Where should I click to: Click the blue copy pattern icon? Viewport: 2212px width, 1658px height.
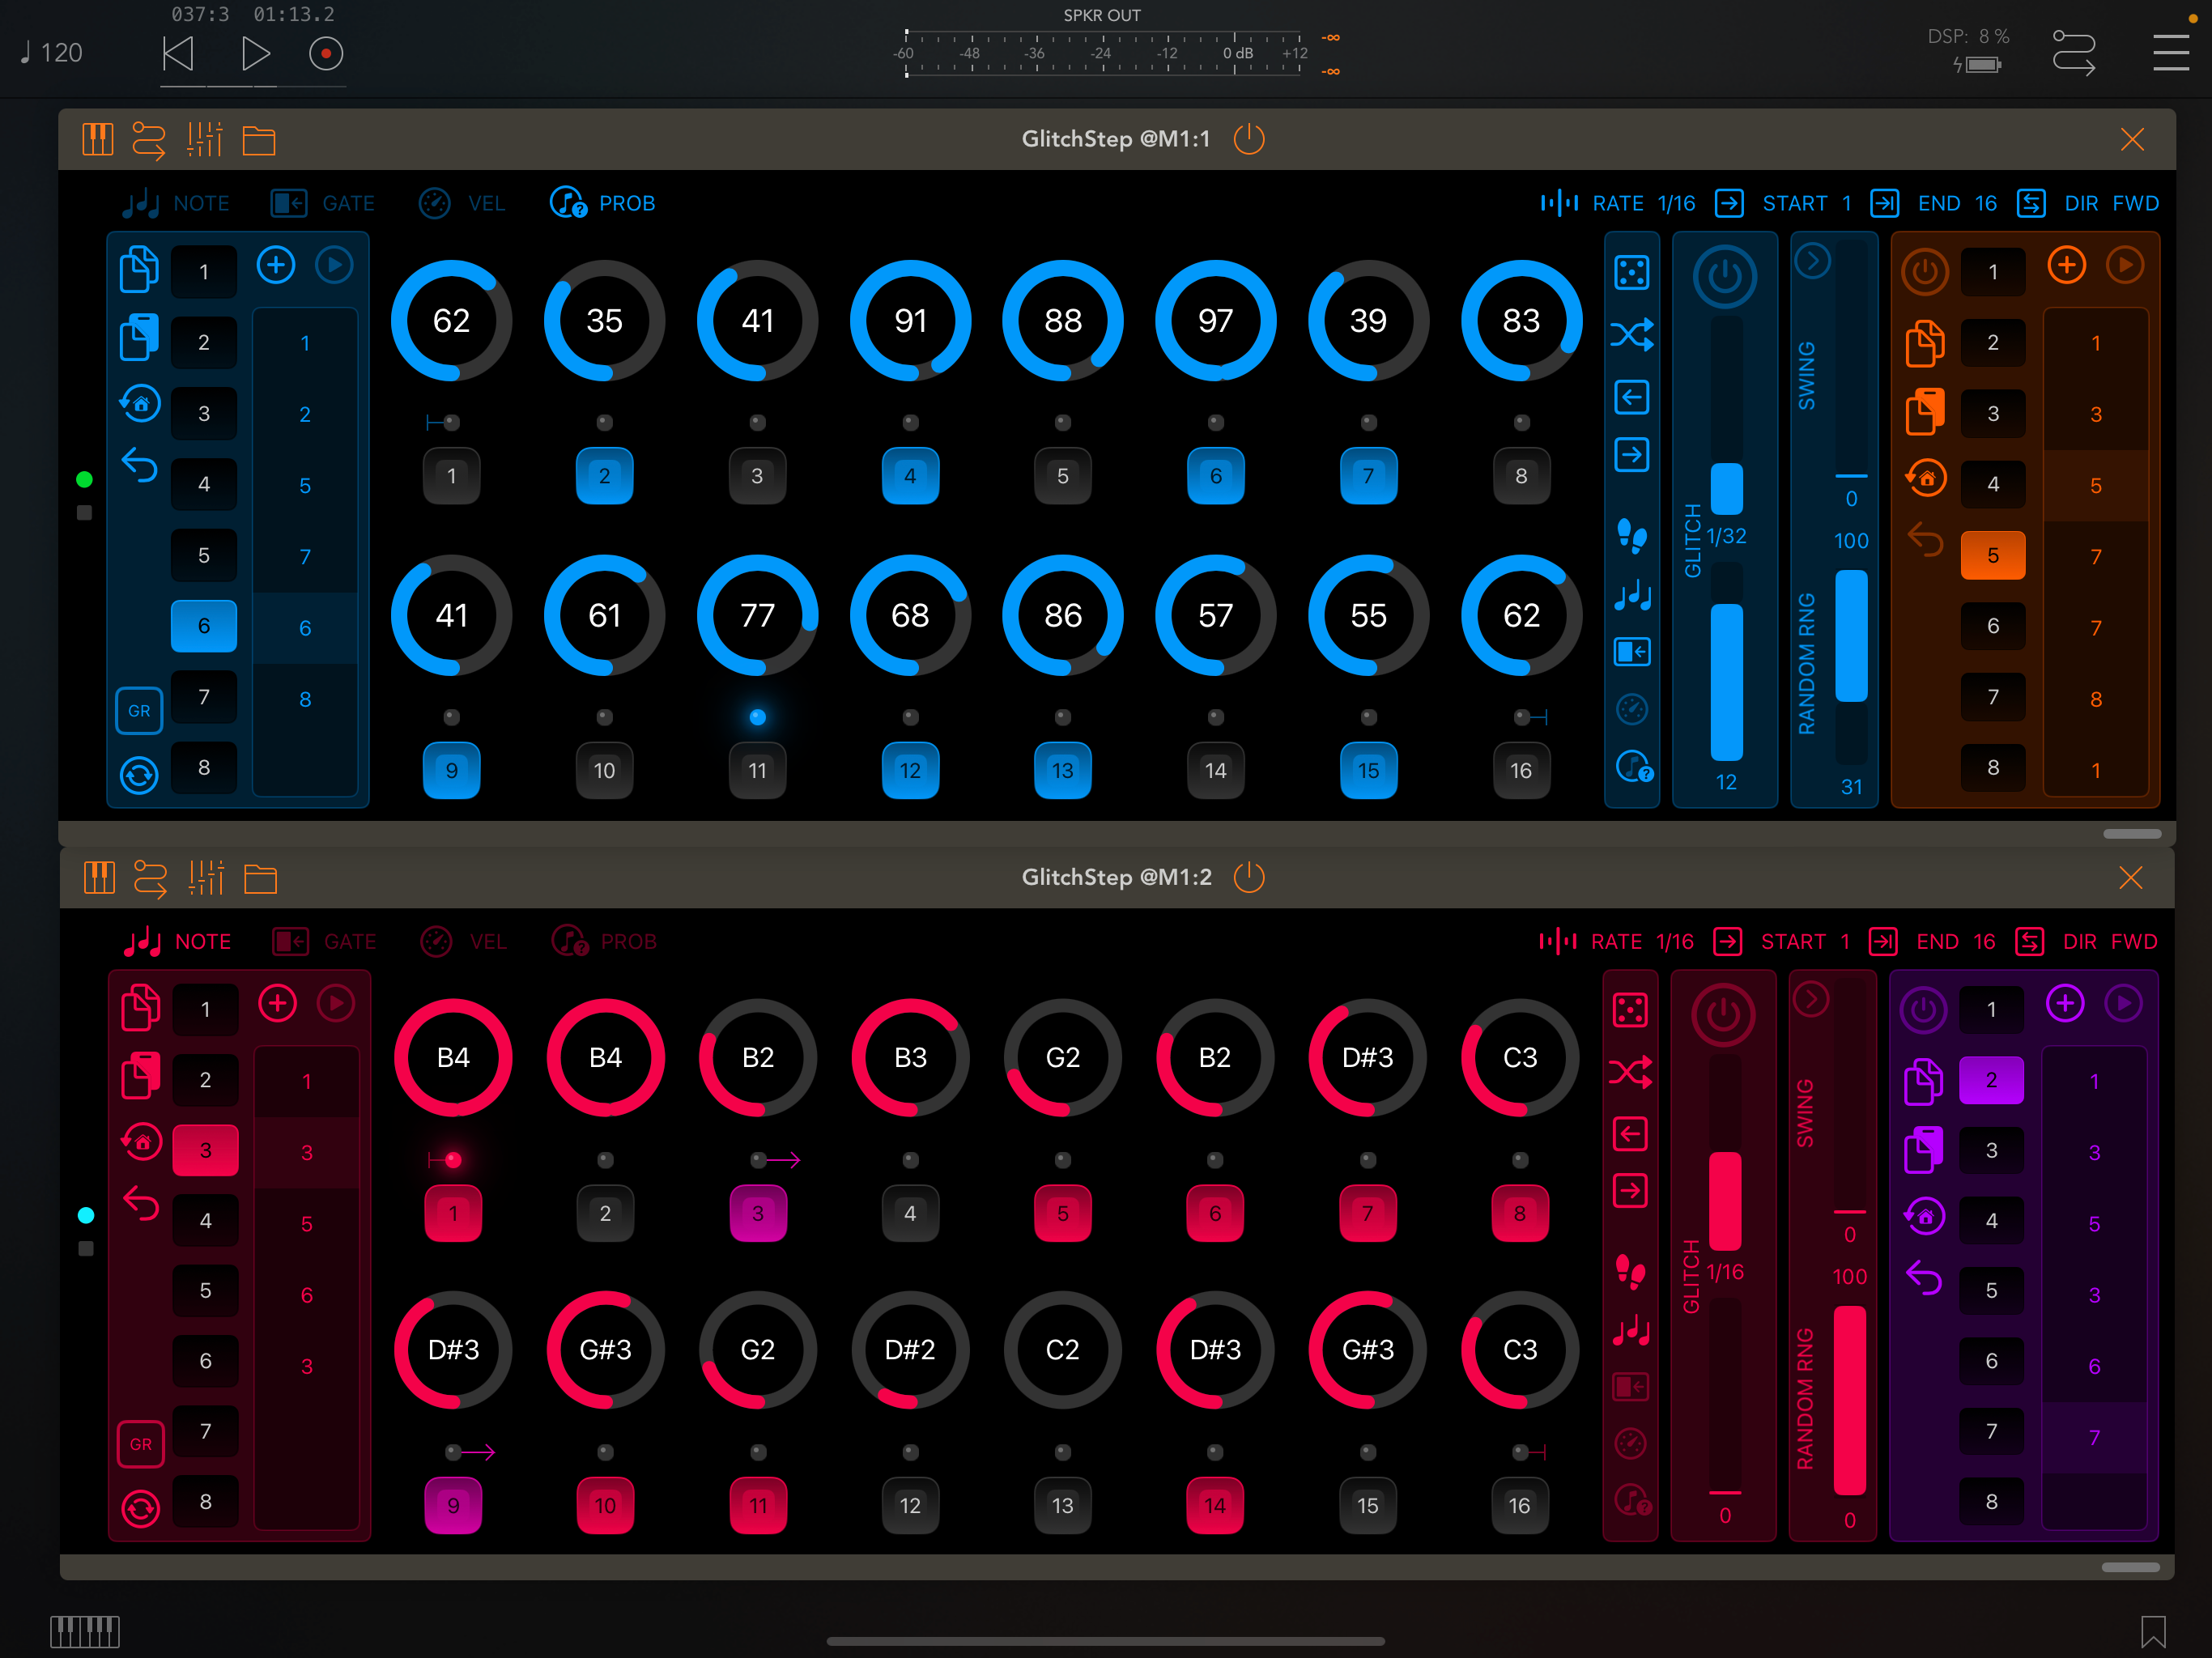[139, 270]
